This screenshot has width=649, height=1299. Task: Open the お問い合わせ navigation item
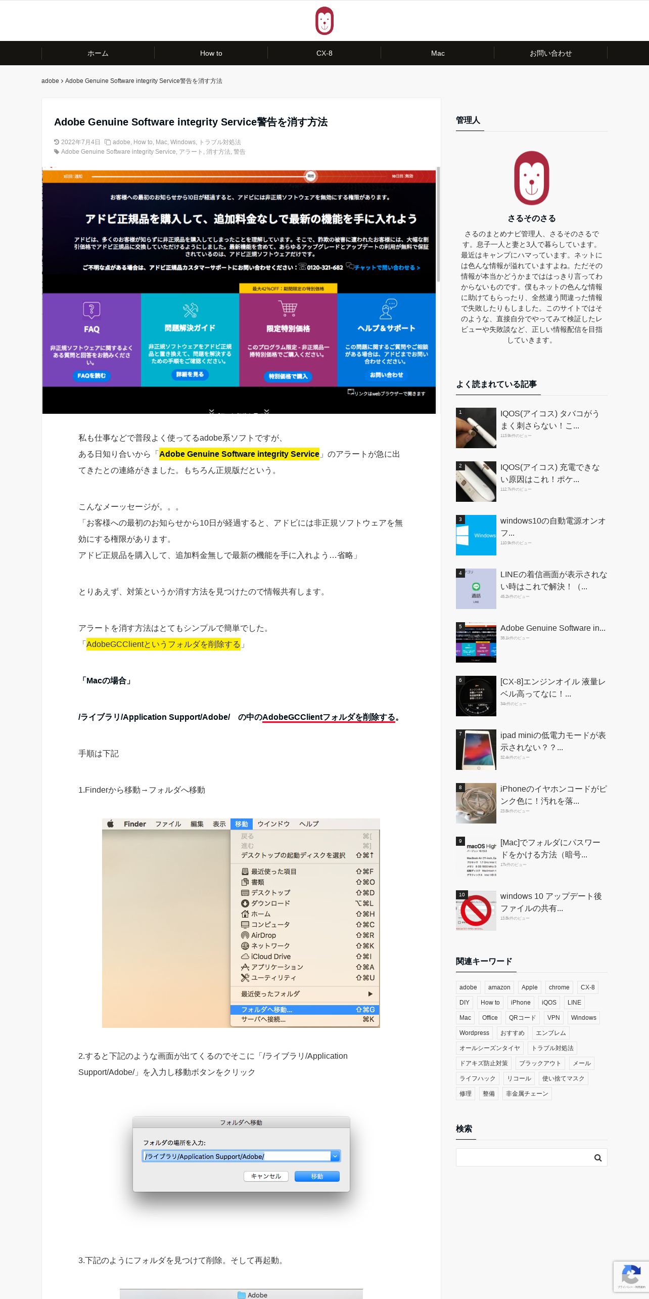pyautogui.click(x=550, y=53)
